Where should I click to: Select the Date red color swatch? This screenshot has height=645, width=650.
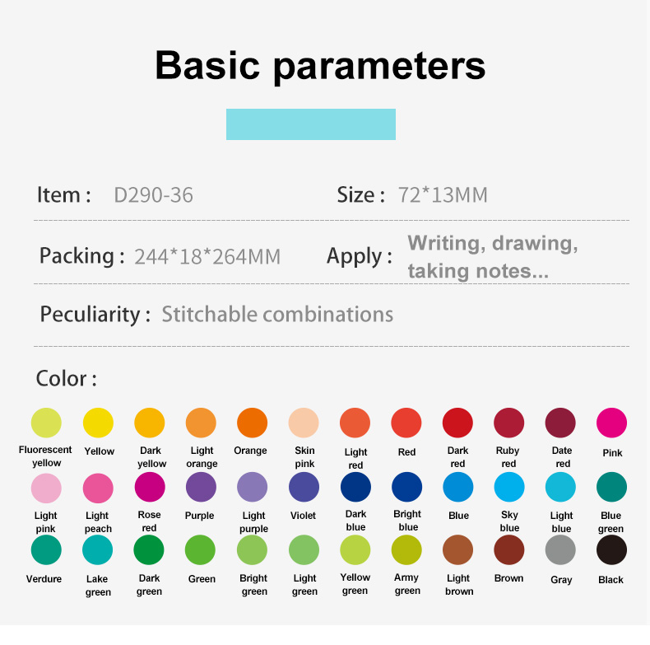pyautogui.click(x=560, y=423)
